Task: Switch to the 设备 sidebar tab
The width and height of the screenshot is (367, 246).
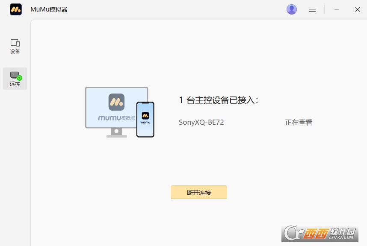Action: pos(15,46)
